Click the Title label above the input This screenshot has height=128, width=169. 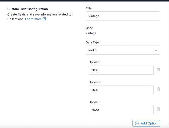tap(89, 8)
